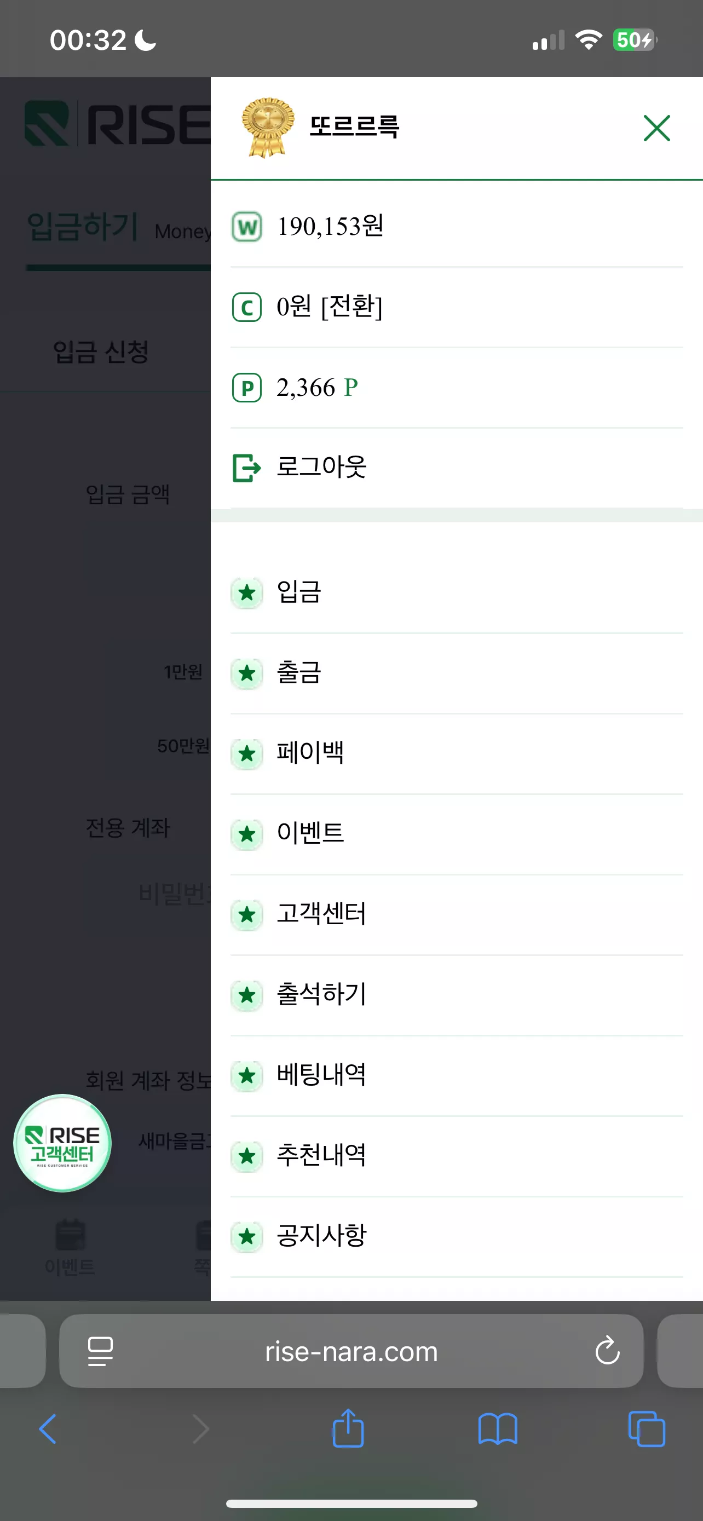Open 베팅내역 betting history entry

[x=456, y=1075]
